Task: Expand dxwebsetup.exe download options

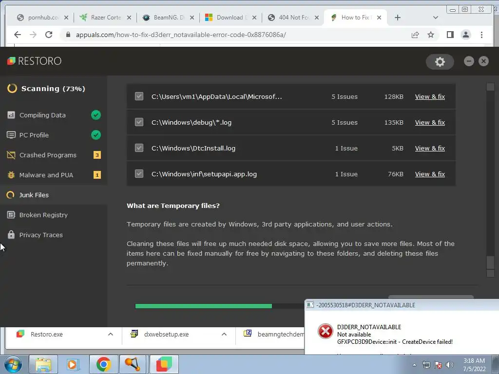Action: click(x=224, y=334)
